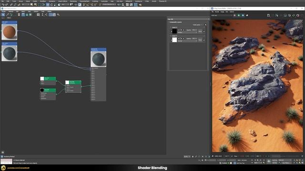This screenshot has width=305, height=171.
Task: Click Select by Material magnifier icon
Action: (x=58, y=15)
